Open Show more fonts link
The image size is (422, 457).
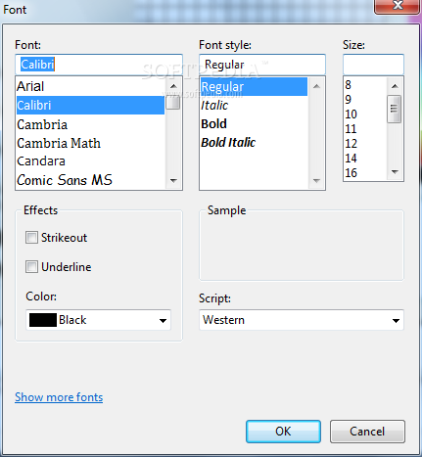[59, 397]
